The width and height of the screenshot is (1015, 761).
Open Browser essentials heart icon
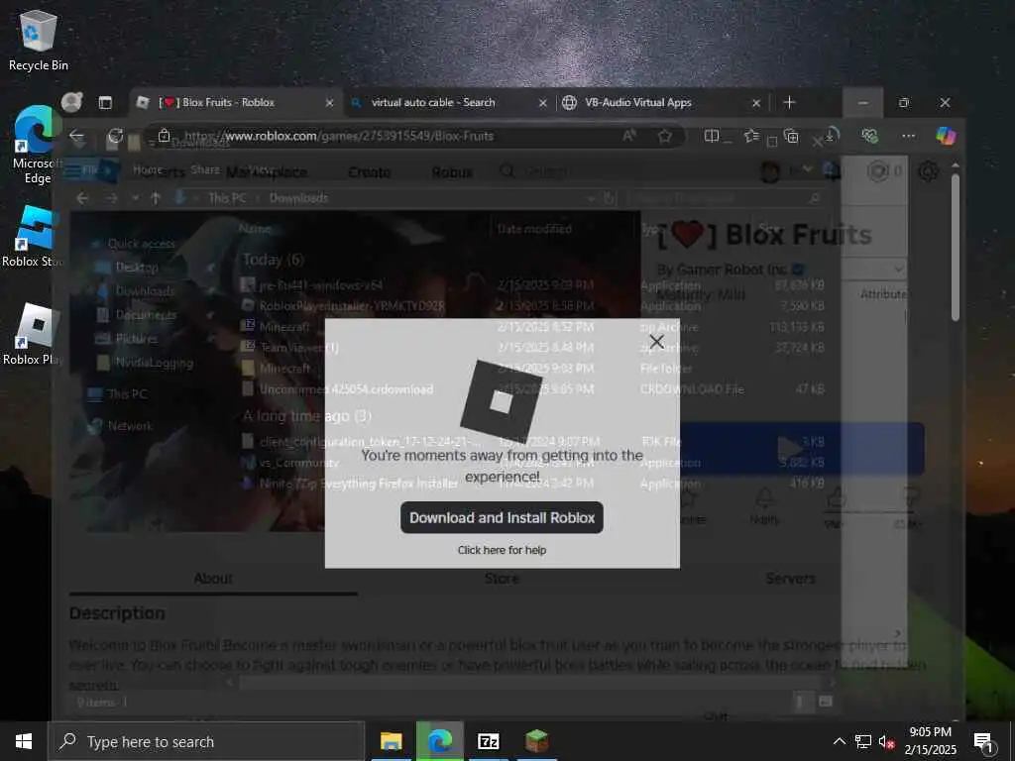click(869, 136)
